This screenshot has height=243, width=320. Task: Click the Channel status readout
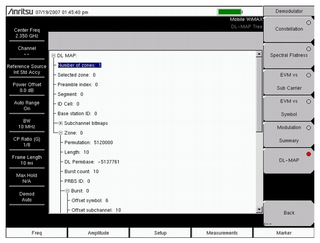point(27,51)
